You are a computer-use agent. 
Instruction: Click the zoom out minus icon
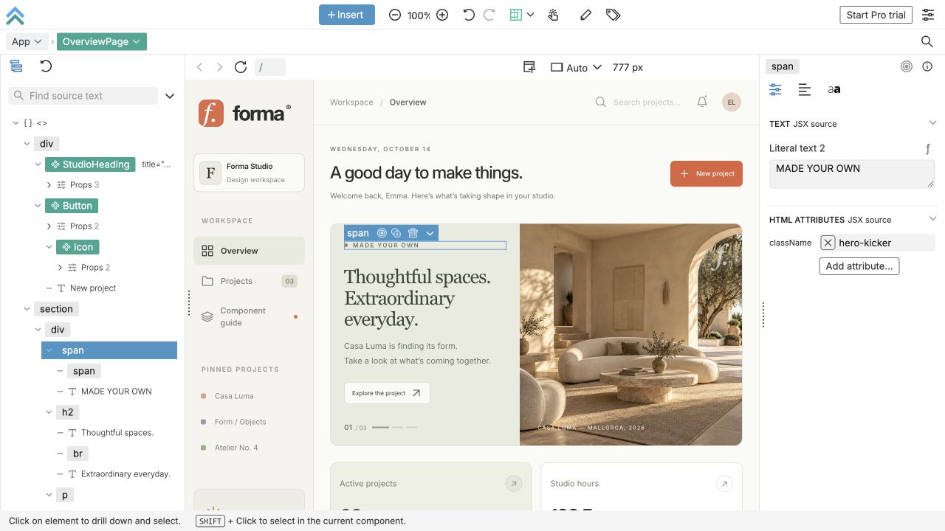pyautogui.click(x=395, y=15)
